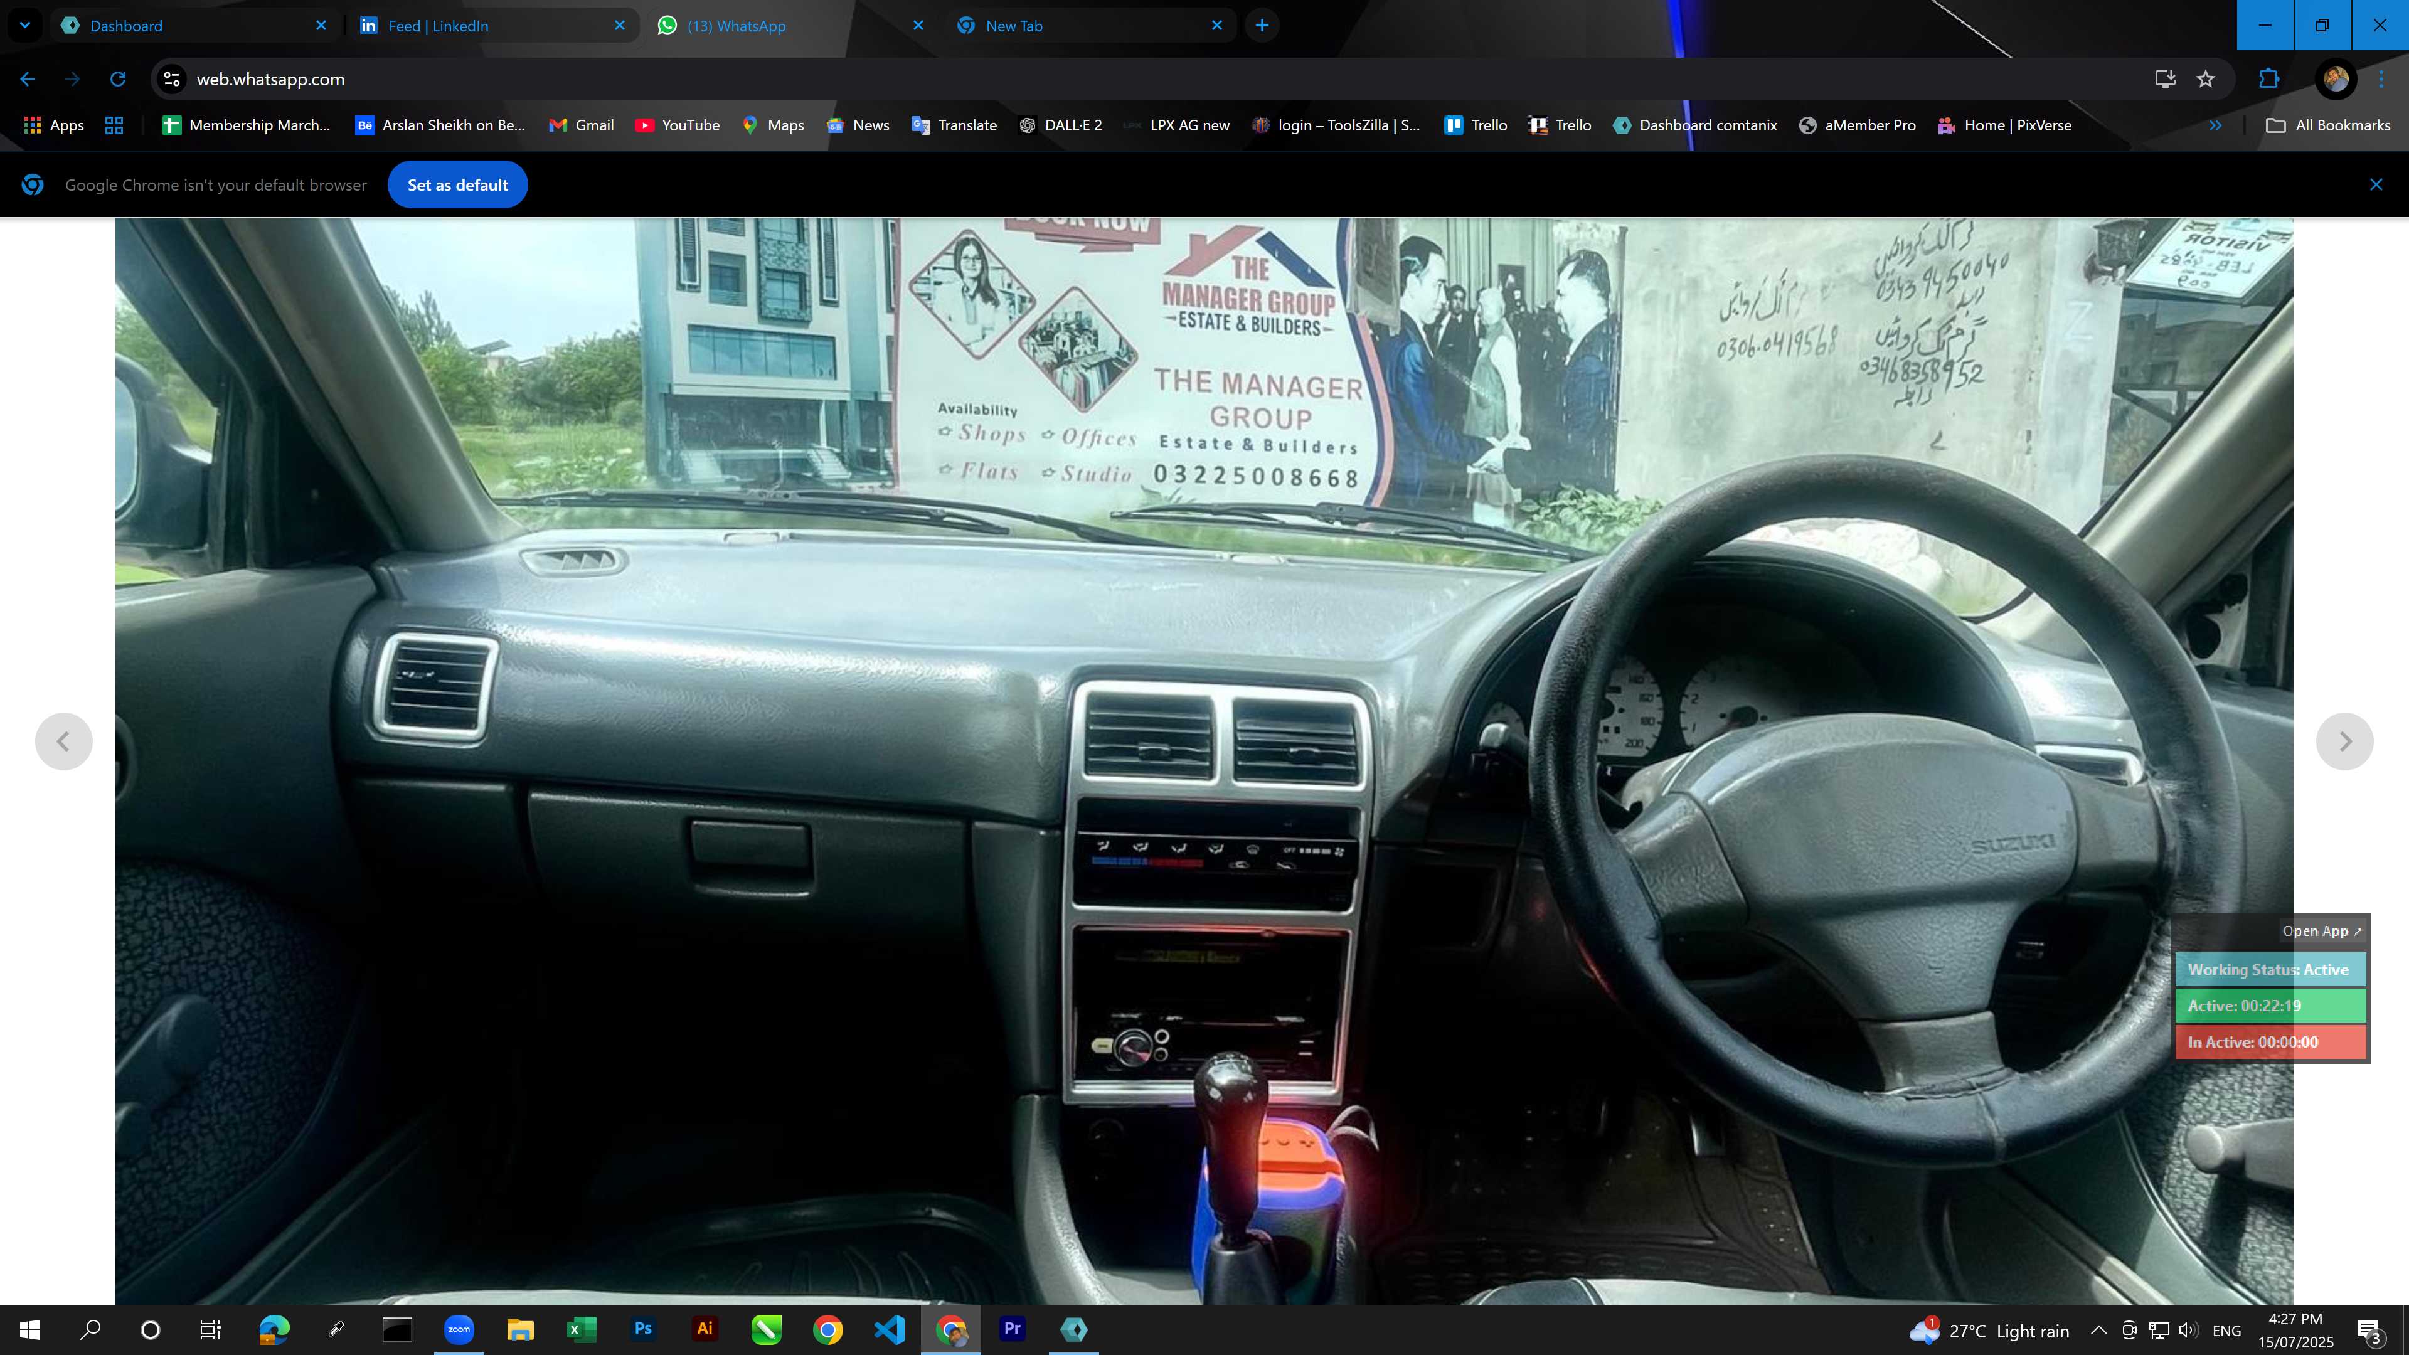
Task: Open the Arslan Sheikh on Behance bookmark
Action: point(440,125)
